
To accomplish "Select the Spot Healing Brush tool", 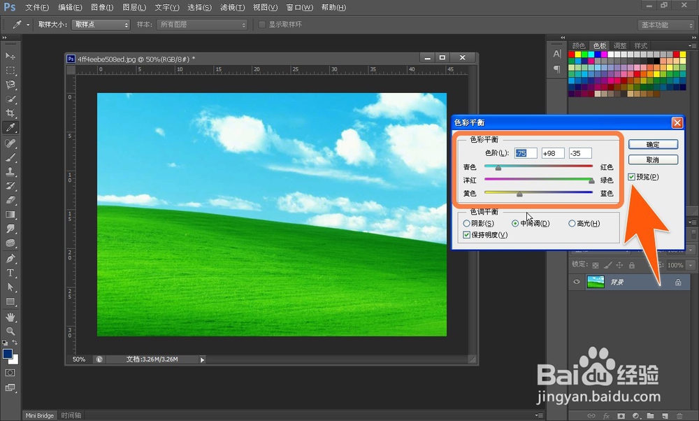I will [x=10, y=143].
